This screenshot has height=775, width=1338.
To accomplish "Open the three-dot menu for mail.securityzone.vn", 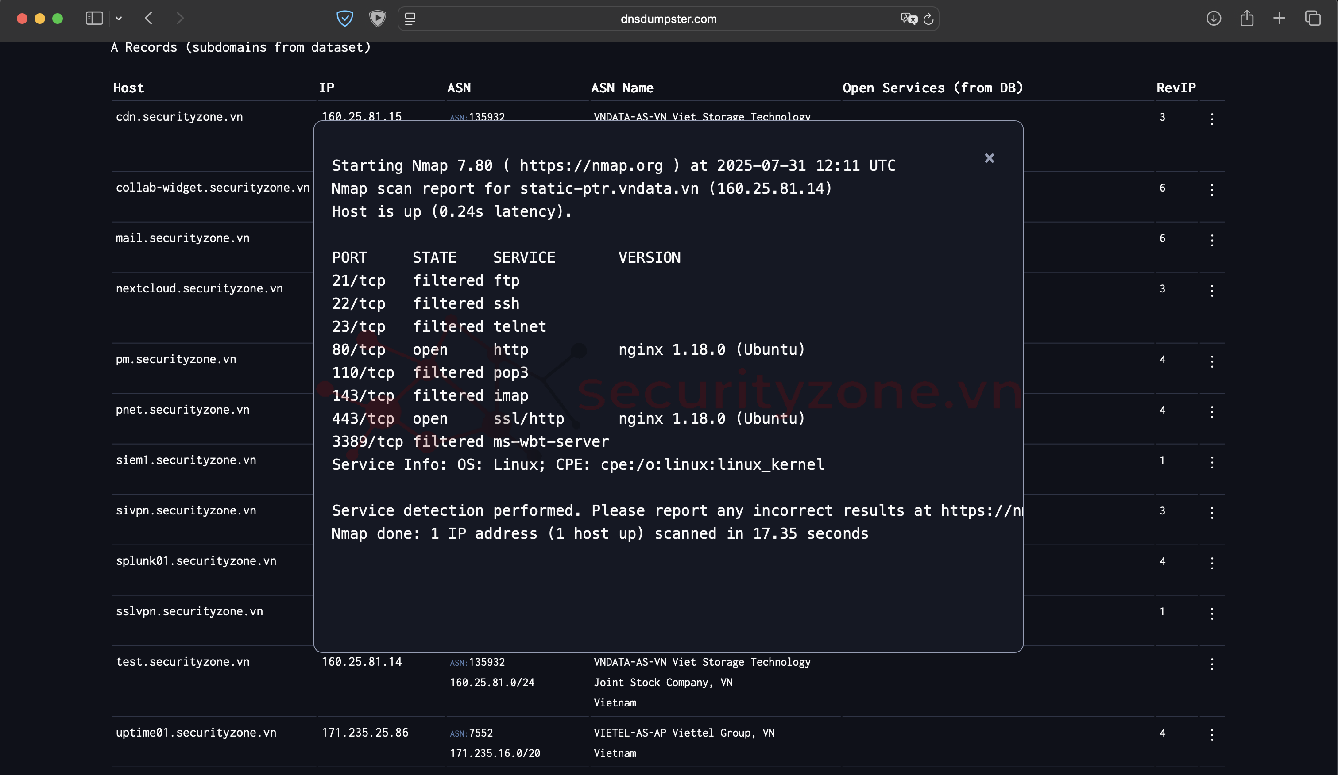I will 1212,240.
